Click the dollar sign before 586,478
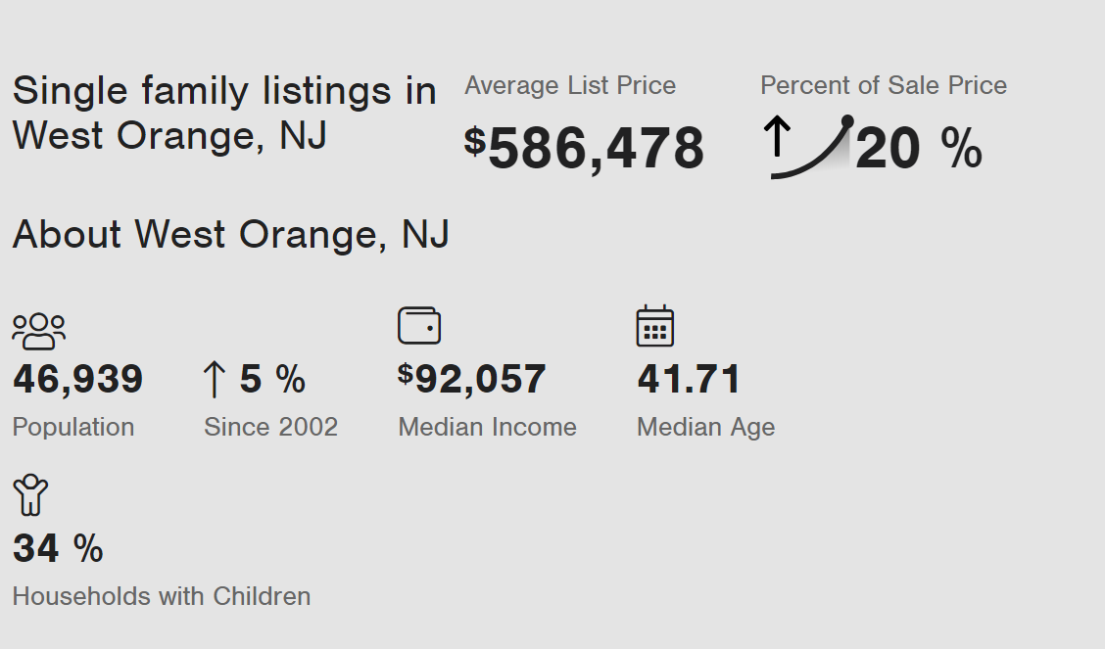Image resolution: width=1105 pixels, height=649 pixels. [474, 141]
